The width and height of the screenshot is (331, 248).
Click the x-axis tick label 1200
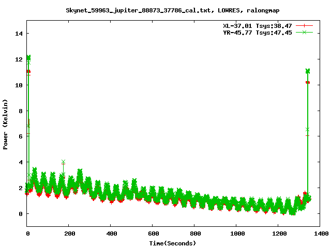point(278,234)
